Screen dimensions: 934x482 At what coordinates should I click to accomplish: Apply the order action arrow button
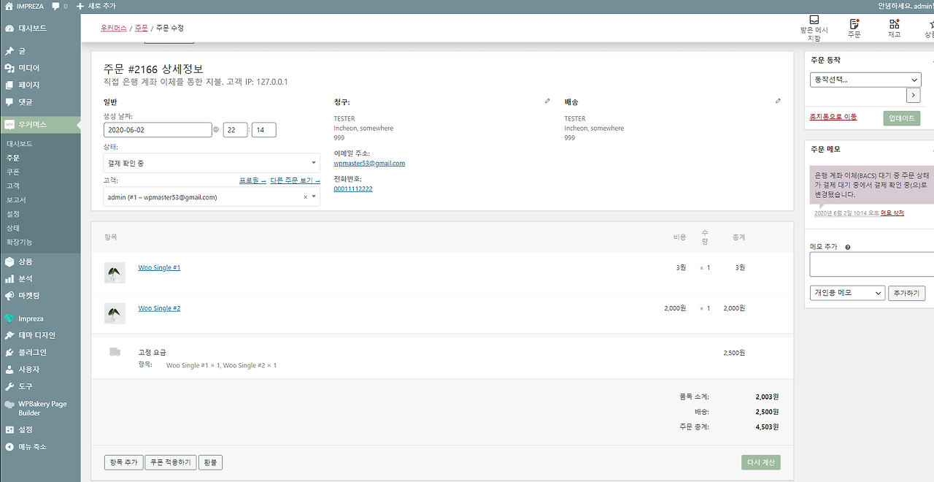(913, 96)
